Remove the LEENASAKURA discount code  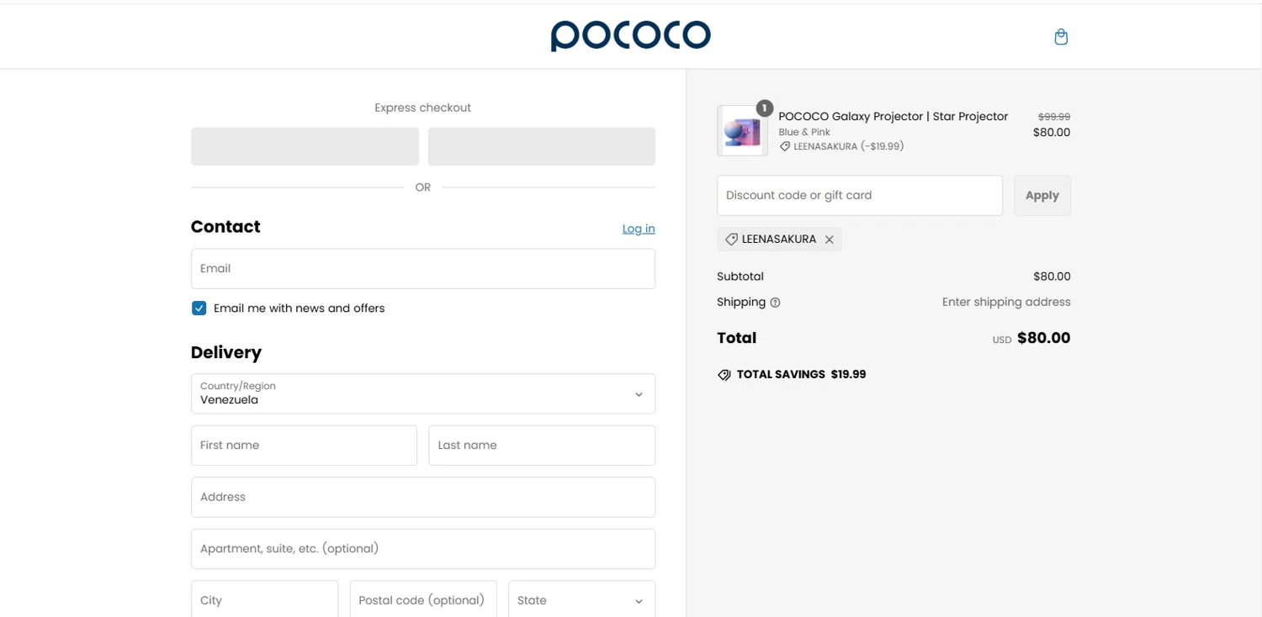point(830,240)
